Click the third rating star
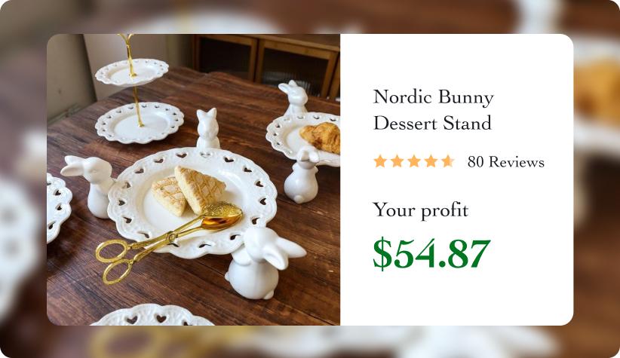The image size is (620, 358). [x=414, y=161]
